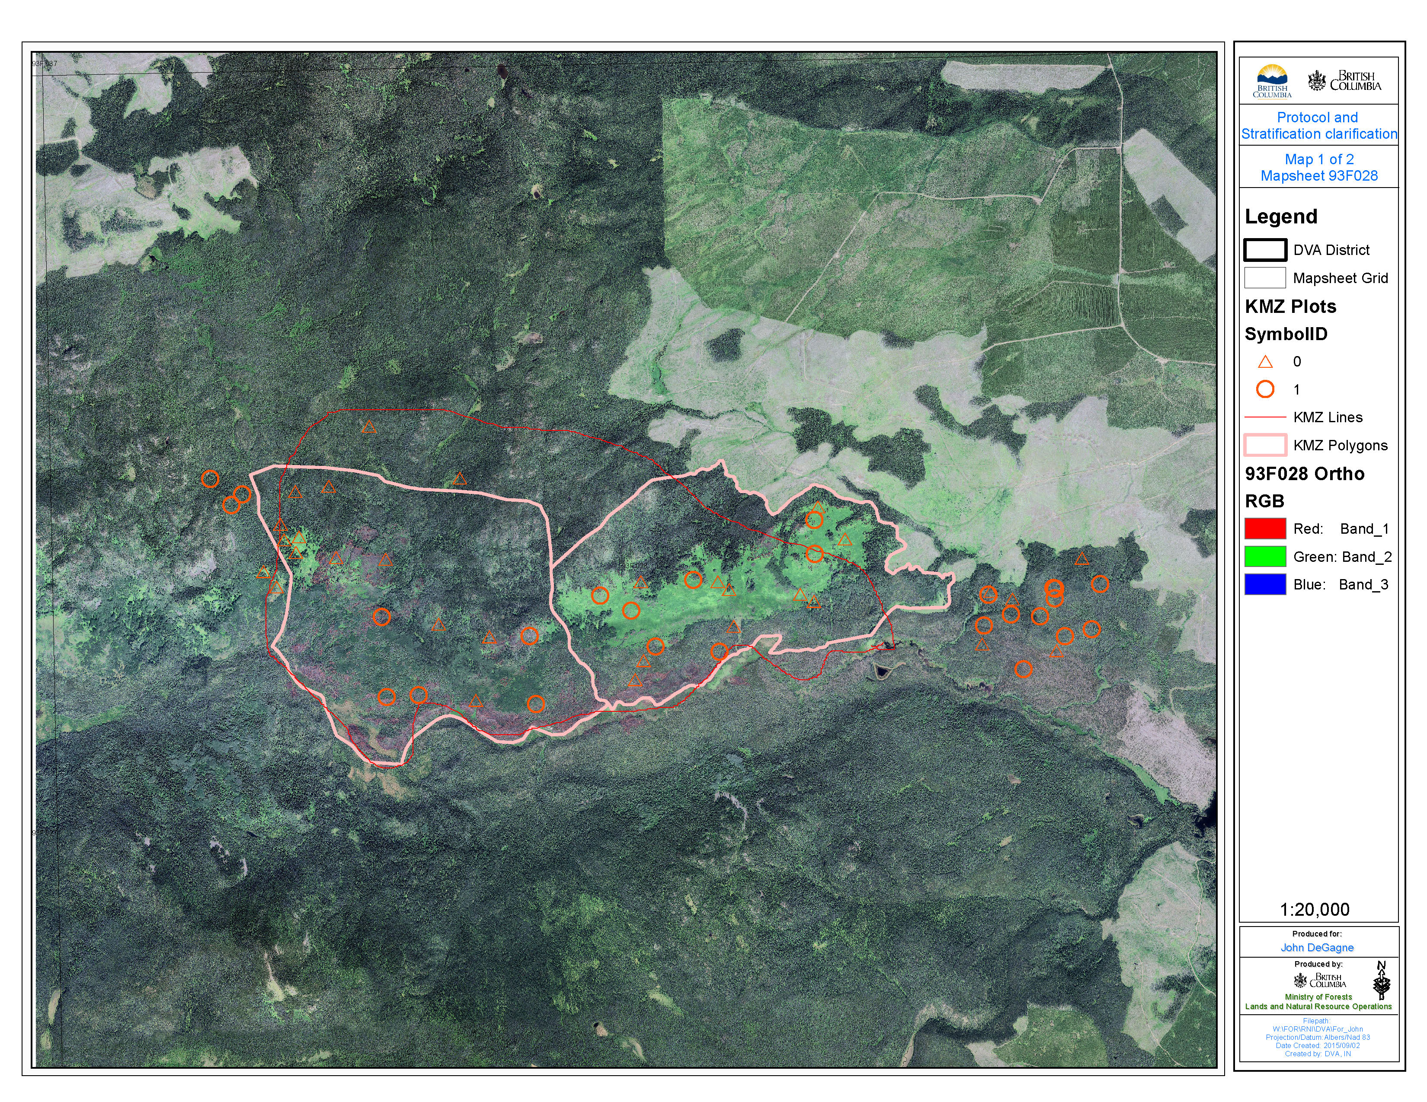Click the DVA District legend box
This screenshot has width=1427, height=1102.
1265,250
